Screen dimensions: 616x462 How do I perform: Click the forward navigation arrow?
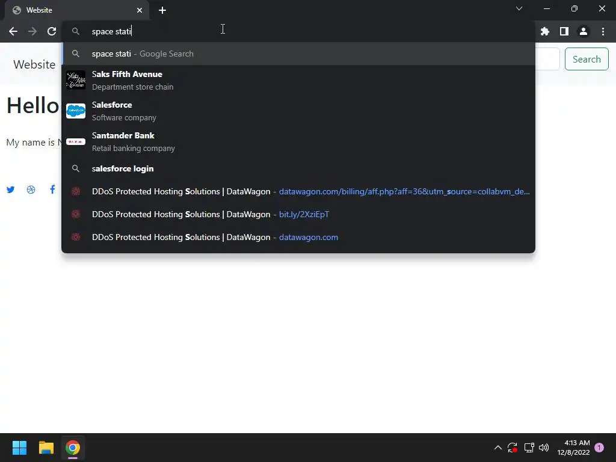point(32,31)
